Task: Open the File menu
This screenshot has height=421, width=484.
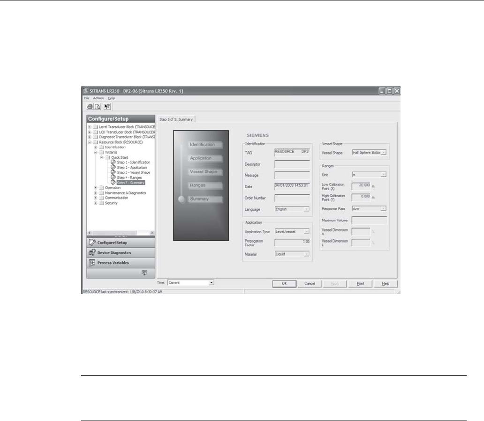Action: pos(87,98)
